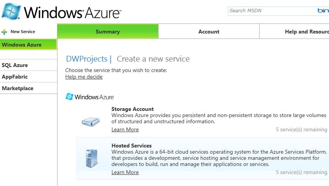Open Marketplace in the sidebar

[x=28, y=88]
